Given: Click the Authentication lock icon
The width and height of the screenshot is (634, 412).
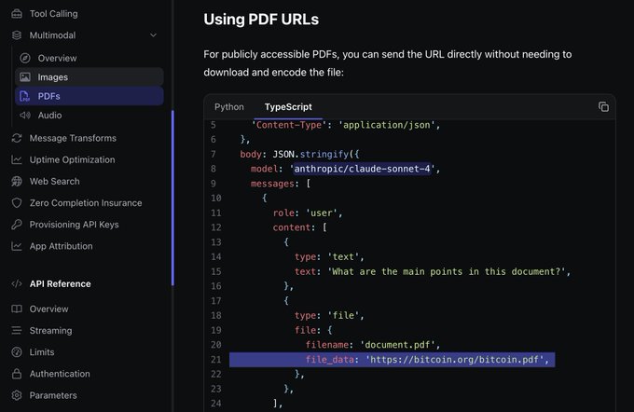Looking at the screenshot, I should (17, 374).
